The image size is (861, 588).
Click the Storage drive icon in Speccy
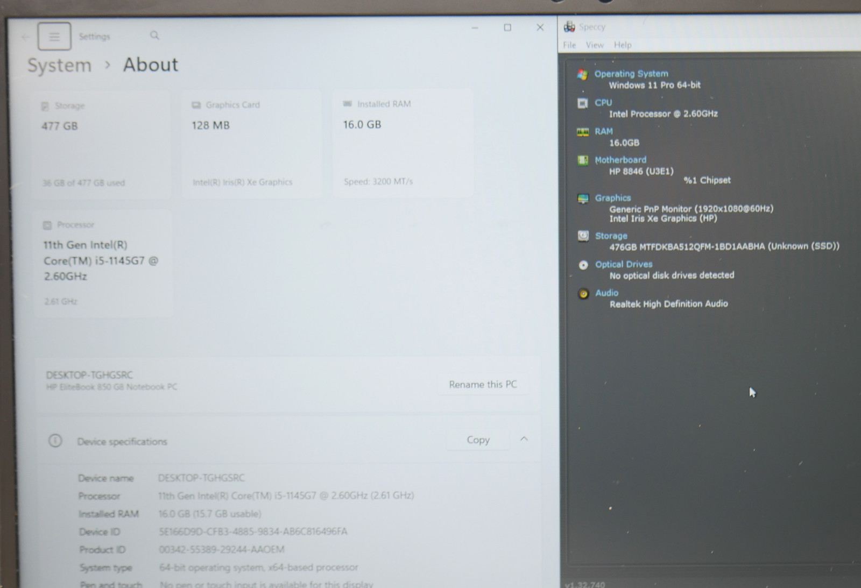coord(583,236)
